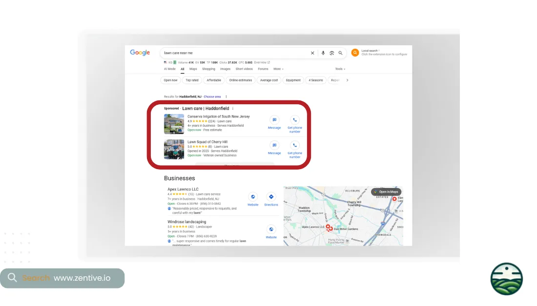The image size is (537, 306).
Task: Enable the Open now filter chip
Action: click(x=171, y=80)
